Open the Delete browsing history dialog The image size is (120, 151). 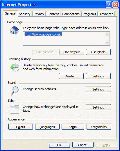[71, 76]
